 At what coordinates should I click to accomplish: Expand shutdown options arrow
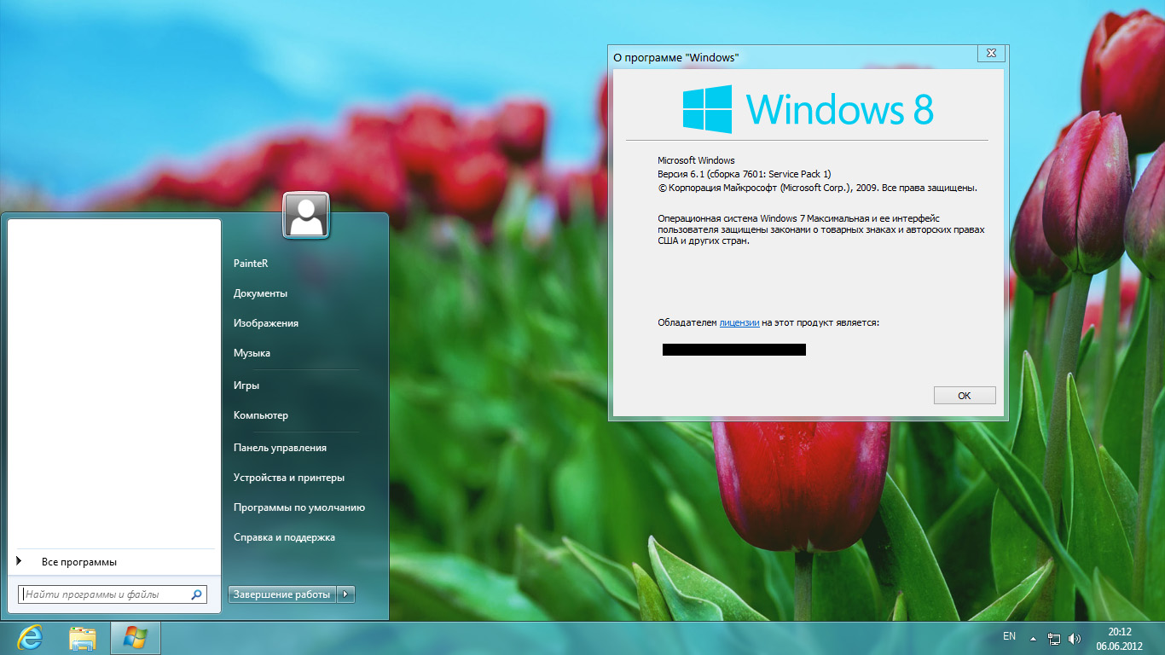tap(345, 594)
